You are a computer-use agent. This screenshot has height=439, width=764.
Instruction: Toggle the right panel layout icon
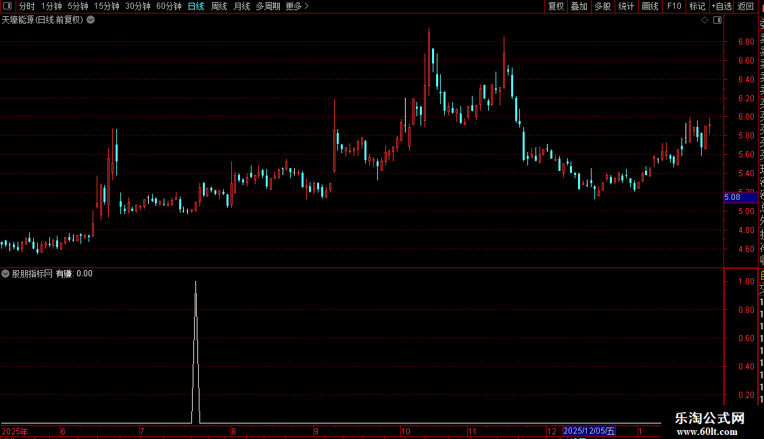click(x=717, y=20)
